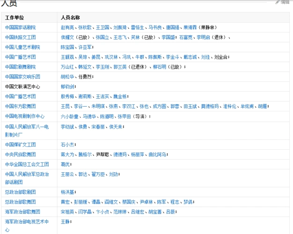The image size is (293, 234).
Task: Click the 胡松华 link
Action: point(67,77)
